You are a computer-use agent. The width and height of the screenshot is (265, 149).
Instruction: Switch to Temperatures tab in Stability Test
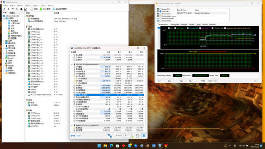163,25
